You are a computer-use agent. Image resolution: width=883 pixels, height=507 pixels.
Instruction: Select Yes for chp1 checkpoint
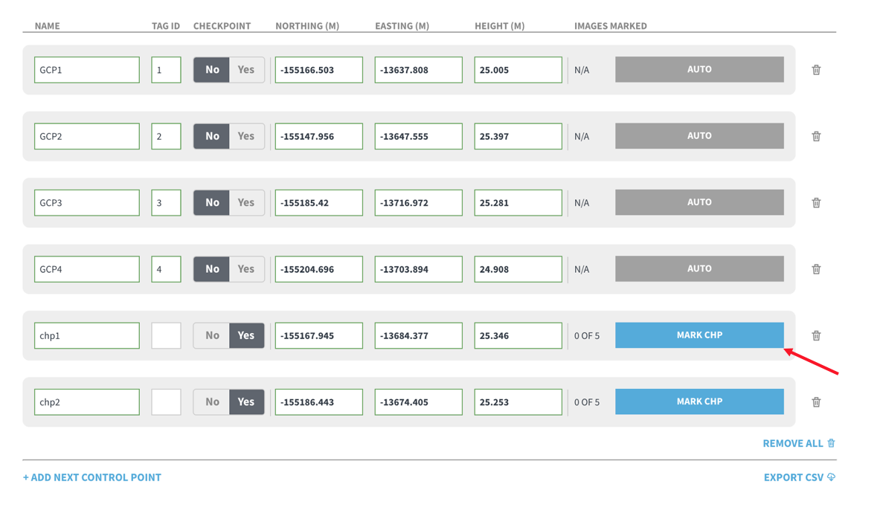[247, 335]
